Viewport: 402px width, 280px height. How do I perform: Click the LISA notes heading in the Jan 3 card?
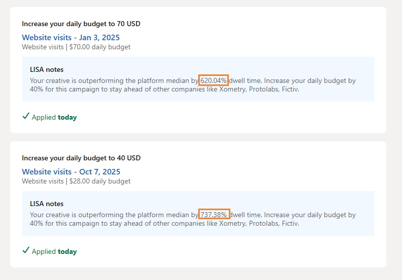[47, 70]
